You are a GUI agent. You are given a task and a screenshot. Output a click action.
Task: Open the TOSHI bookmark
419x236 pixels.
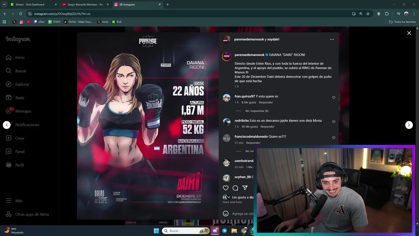coord(54,22)
